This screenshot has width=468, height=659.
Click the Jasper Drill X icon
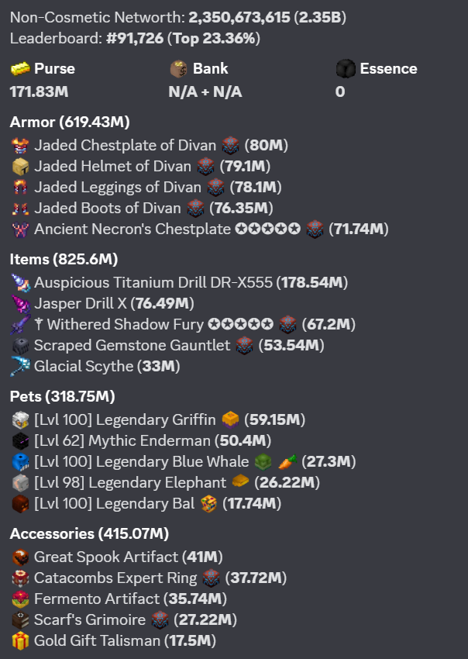point(20,303)
